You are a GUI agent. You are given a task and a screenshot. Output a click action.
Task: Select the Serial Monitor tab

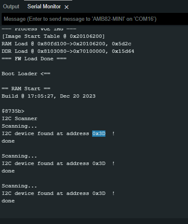click(44, 7)
